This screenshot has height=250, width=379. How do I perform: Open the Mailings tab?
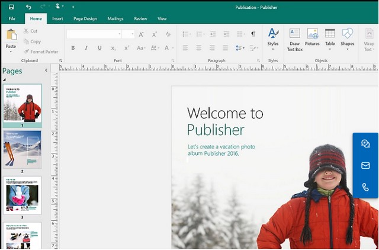(115, 18)
